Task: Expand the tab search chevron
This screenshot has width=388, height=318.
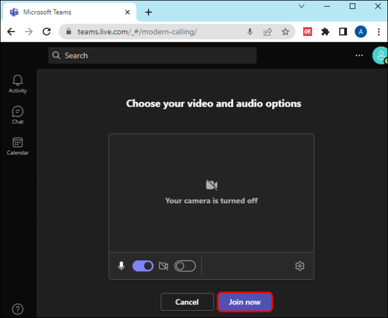Action: click(301, 6)
